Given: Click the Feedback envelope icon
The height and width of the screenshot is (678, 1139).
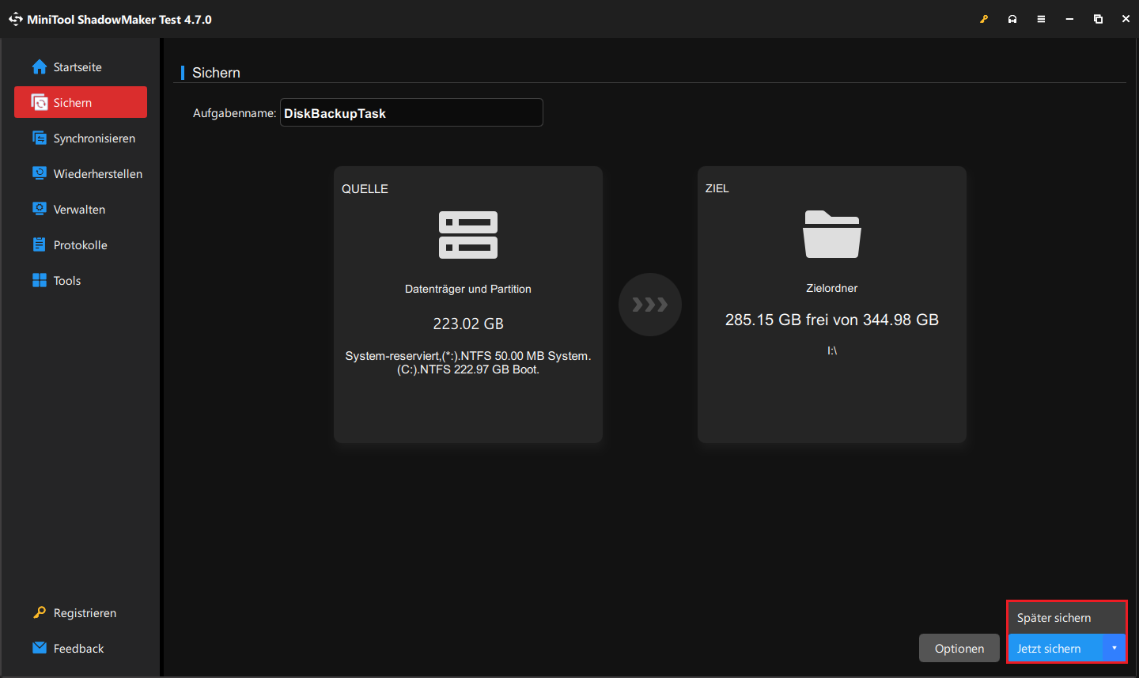Looking at the screenshot, I should pos(40,648).
